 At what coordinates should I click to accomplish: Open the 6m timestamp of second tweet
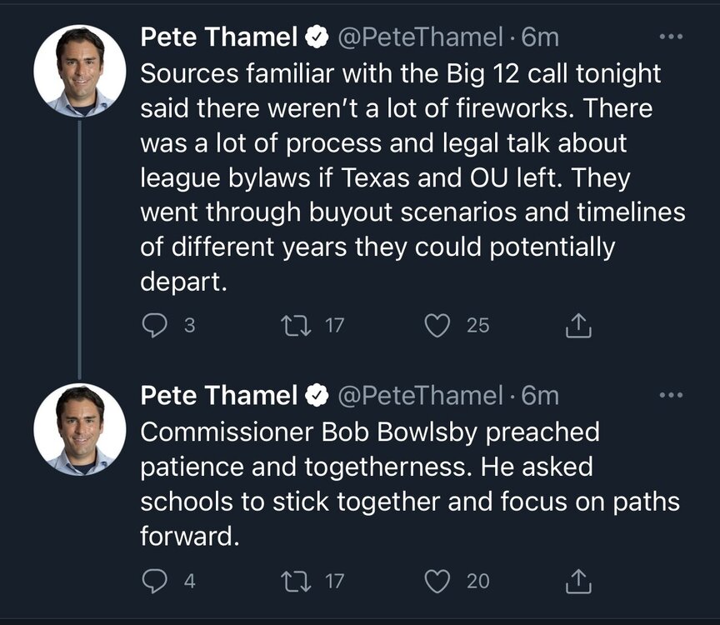[539, 395]
